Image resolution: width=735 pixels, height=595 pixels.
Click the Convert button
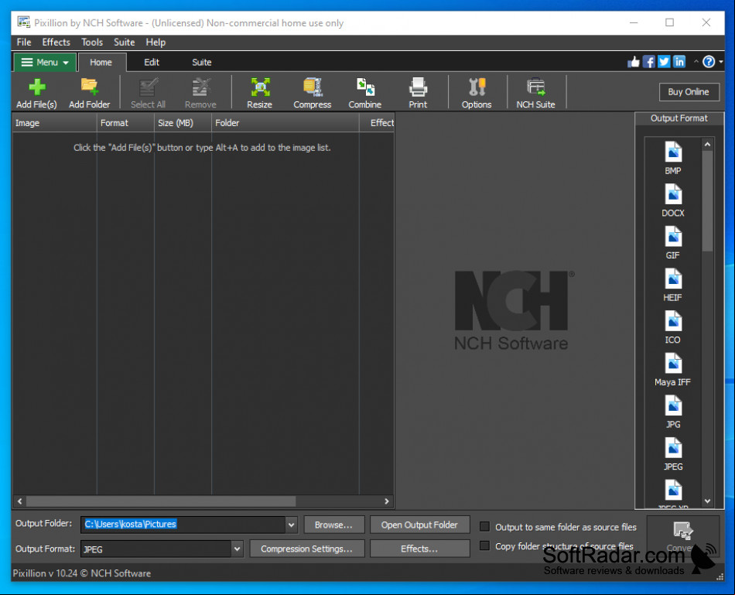coord(683,537)
